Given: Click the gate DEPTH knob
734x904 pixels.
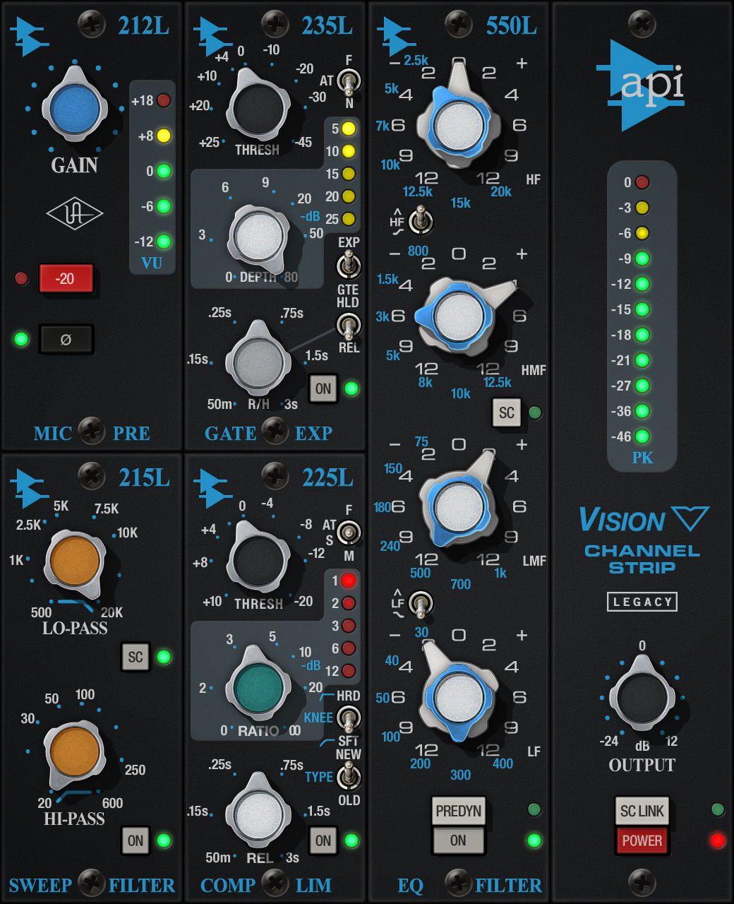Looking at the screenshot, I should 258,237.
